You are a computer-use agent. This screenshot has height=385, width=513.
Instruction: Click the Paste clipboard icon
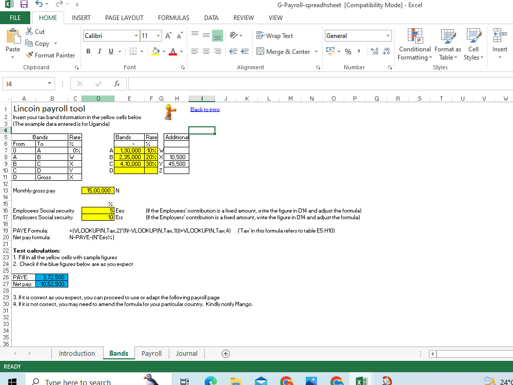(x=13, y=36)
